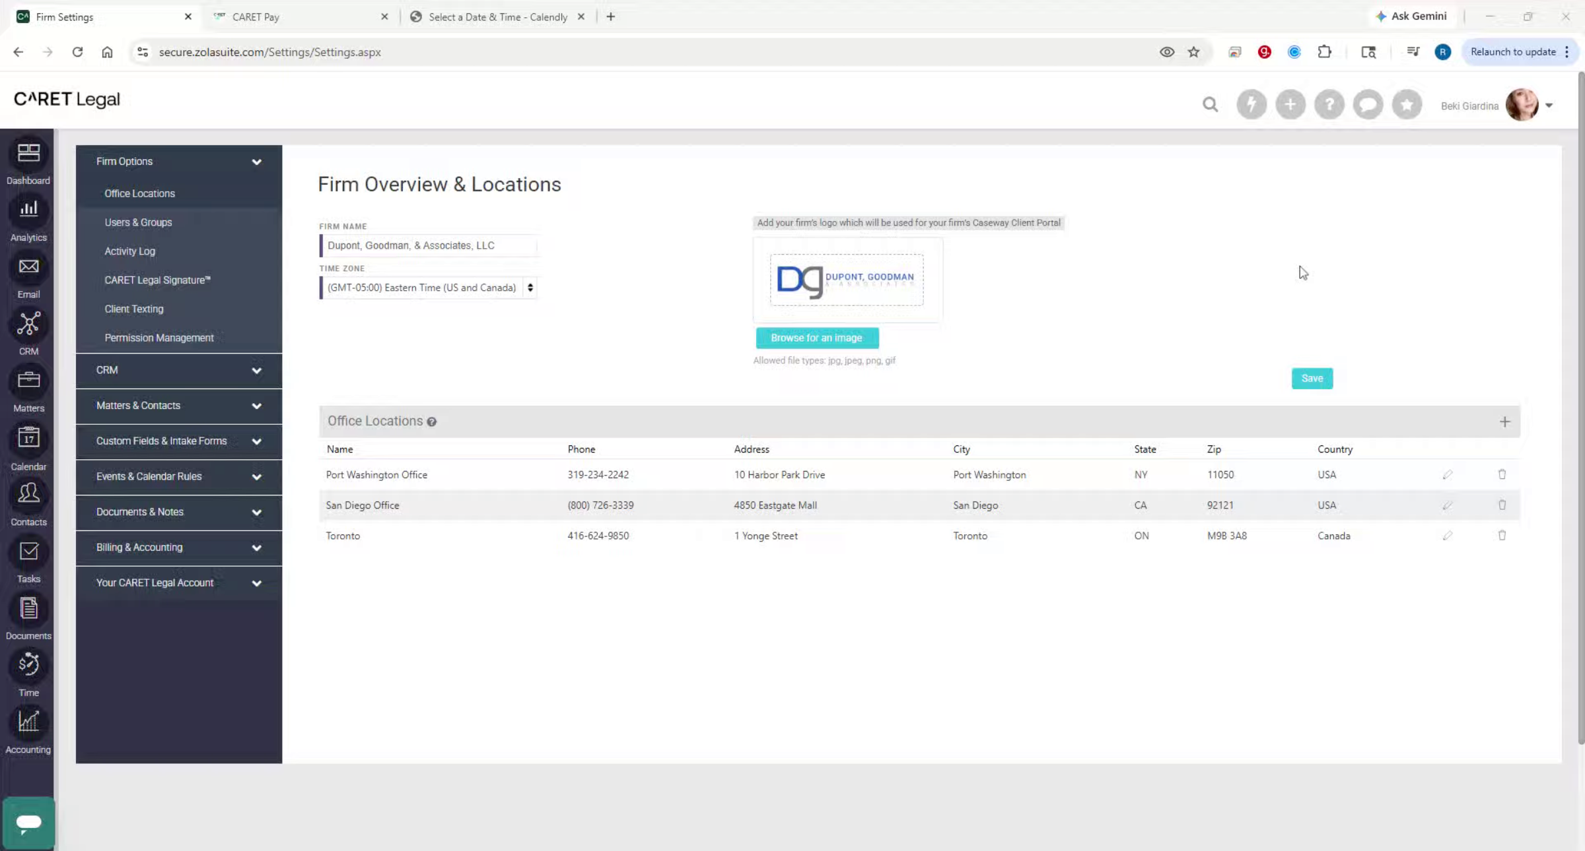1585x851 pixels.
Task: Expand the CRM settings section
Action: click(179, 370)
